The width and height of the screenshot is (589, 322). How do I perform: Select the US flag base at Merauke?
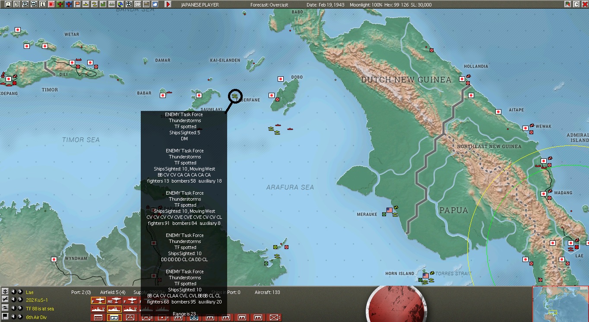pos(389,210)
